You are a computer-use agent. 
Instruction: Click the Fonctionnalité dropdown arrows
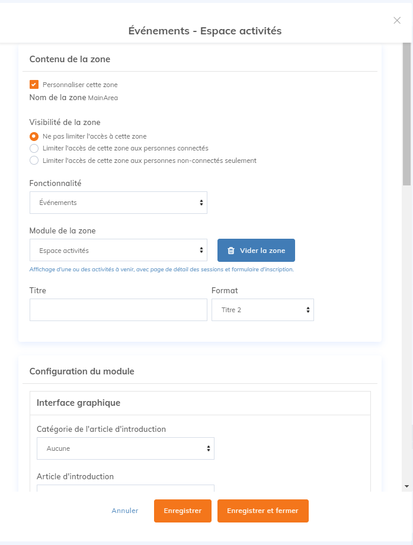tap(201, 203)
